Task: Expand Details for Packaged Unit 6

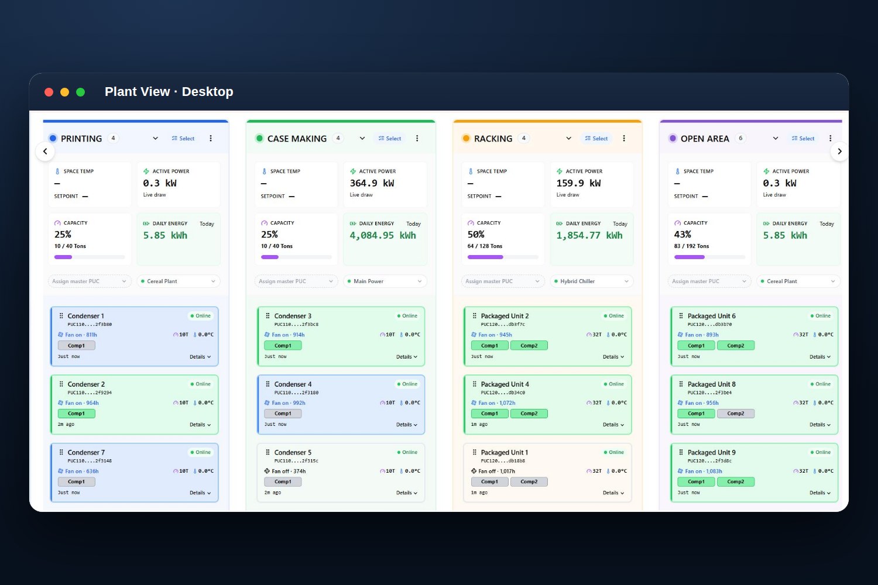Action: [820, 357]
